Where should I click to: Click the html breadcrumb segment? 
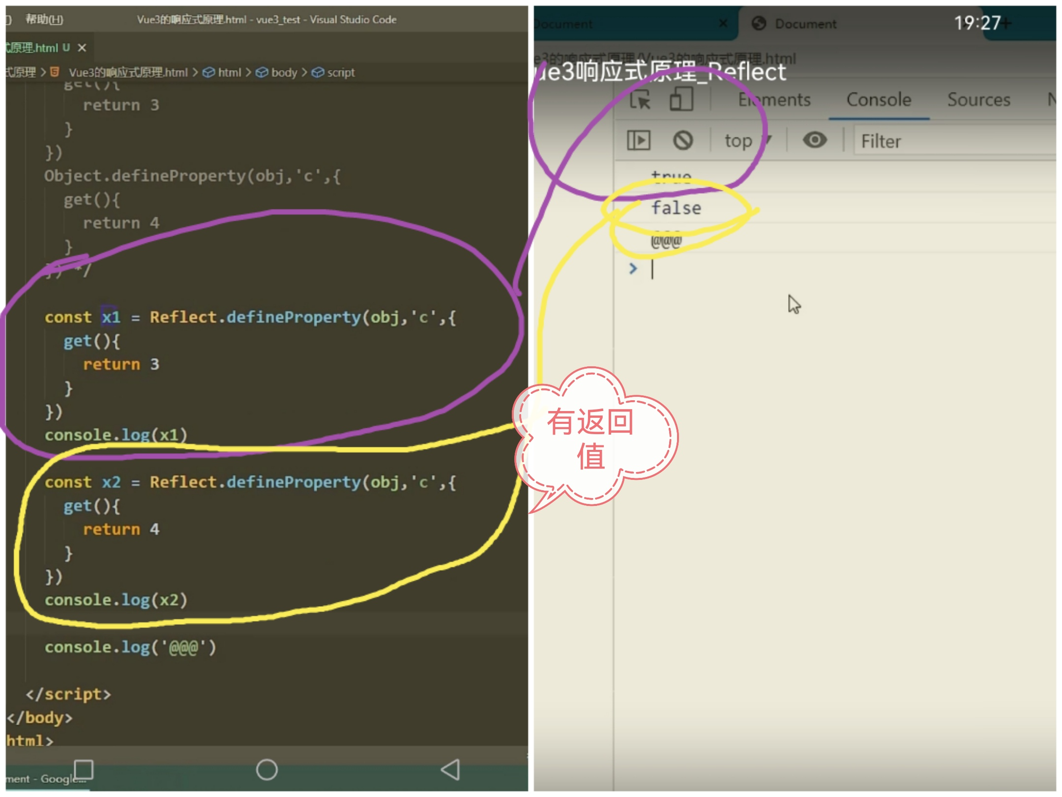coord(229,73)
